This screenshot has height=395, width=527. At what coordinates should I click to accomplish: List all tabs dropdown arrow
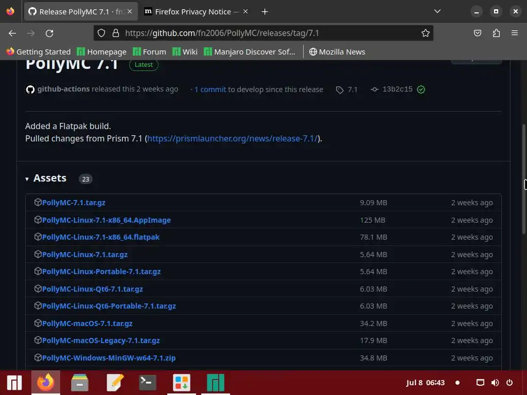[437, 11]
